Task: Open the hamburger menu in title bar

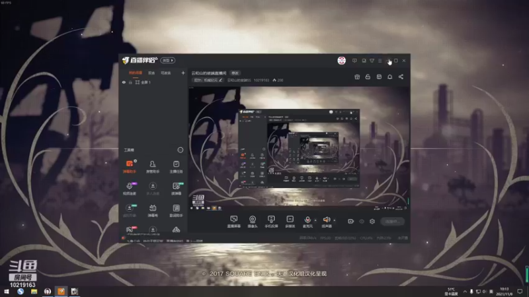Action: (x=380, y=61)
